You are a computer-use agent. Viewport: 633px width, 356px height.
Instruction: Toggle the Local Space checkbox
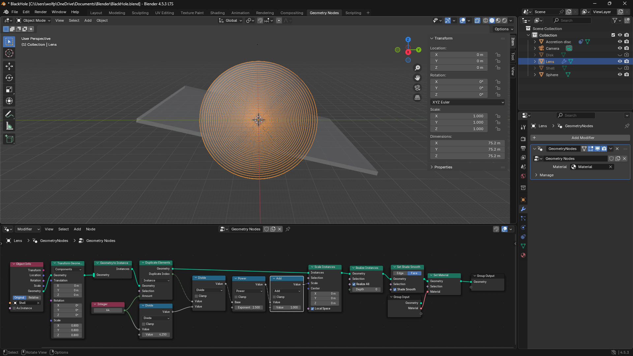tap(313, 309)
